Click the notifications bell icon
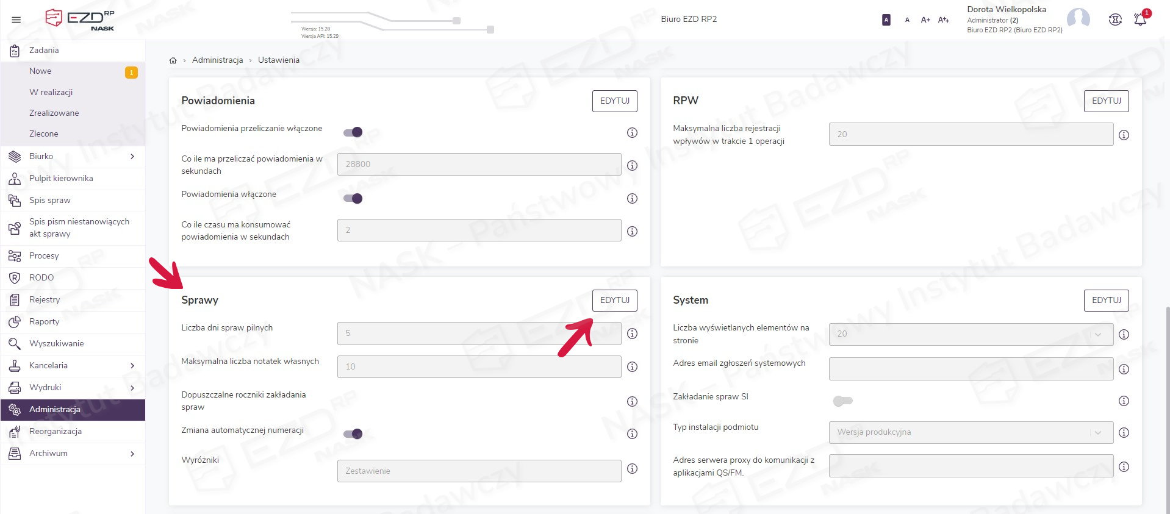 pyautogui.click(x=1139, y=20)
